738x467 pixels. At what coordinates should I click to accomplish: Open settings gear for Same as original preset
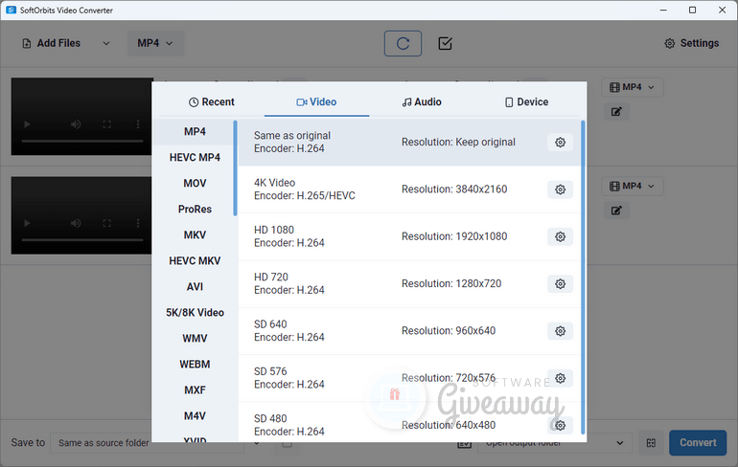coord(560,143)
